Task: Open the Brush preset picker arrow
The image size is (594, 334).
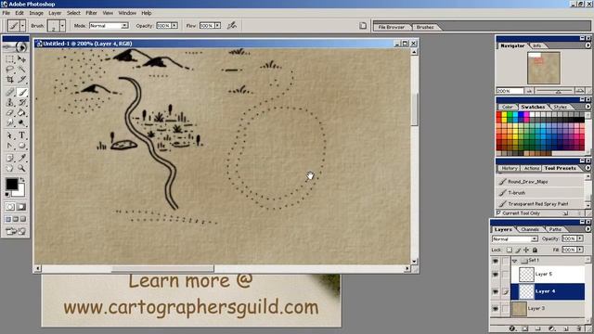Action: click(62, 26)
